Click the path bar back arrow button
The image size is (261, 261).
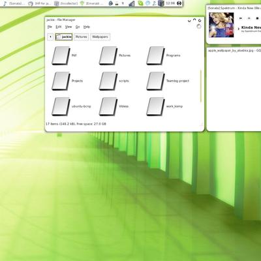(50, 37)
